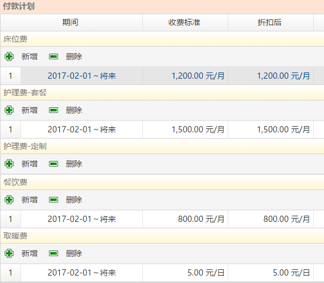Click 新增 text under 床位费
This screenshot has height=283, width=324.
(x=30, y=56)
